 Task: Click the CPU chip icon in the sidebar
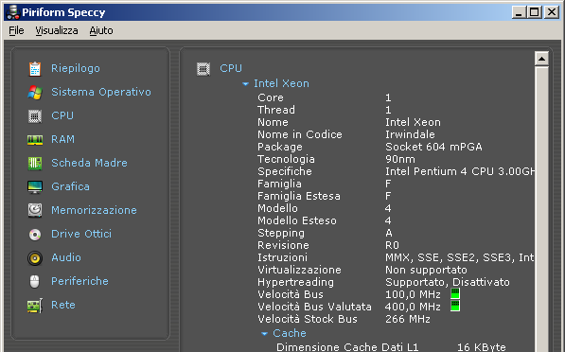35,116
